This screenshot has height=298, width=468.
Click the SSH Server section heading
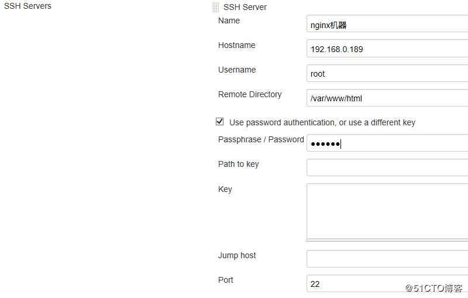point(245,7)
